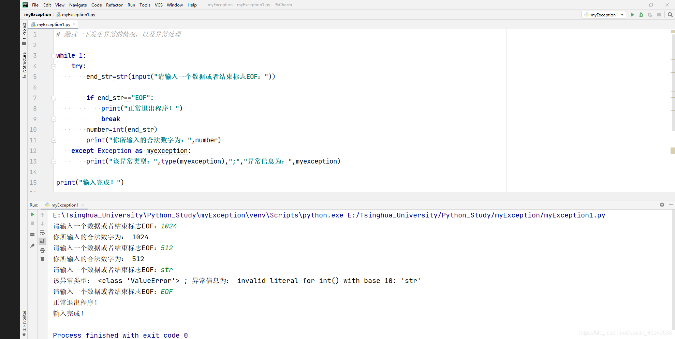Rerun program in Run panel
Viewport: 675px width, 339px height.
(32, 214)
